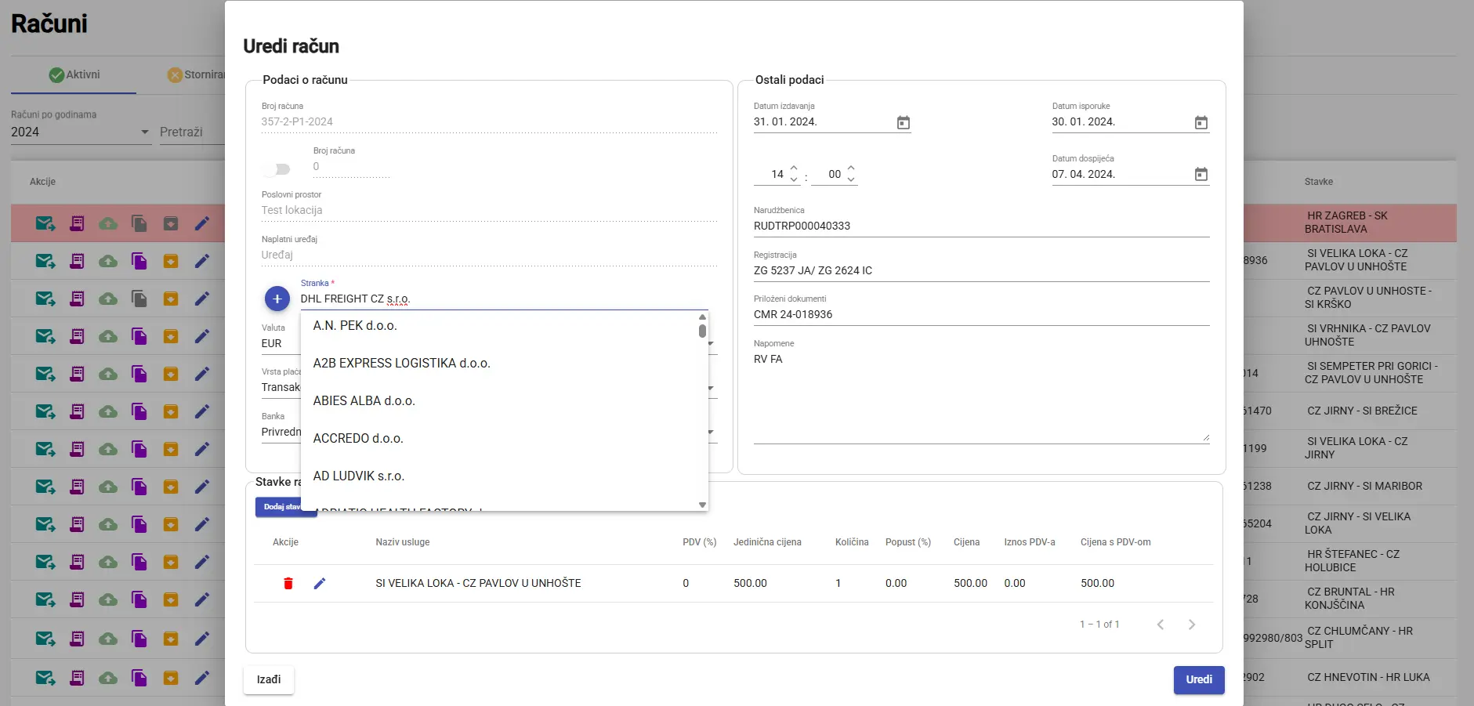Select A2B EXPRESS LOGISTIKA d.o.o. from list

point(401,364)
